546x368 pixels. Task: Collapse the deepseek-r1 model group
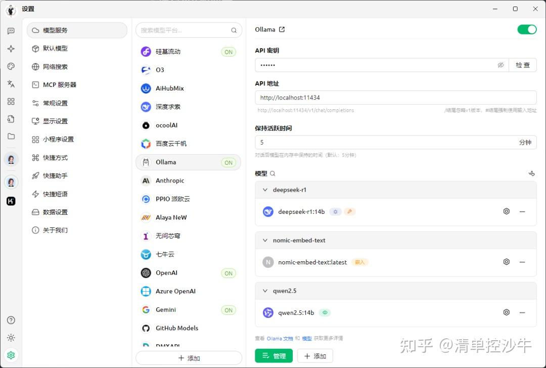(265, 190)
